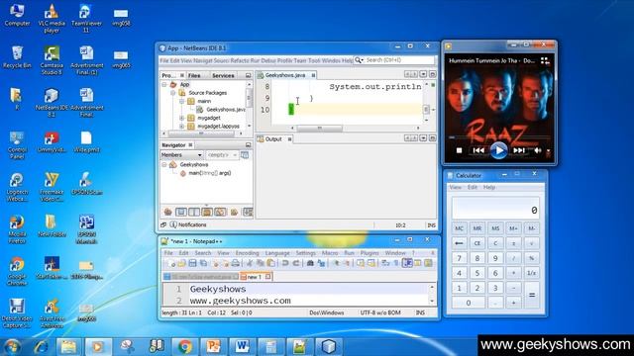The width and height of the screenshot is (634, 356).
Task: Skip to next track in media player
Action: point(519,150)
